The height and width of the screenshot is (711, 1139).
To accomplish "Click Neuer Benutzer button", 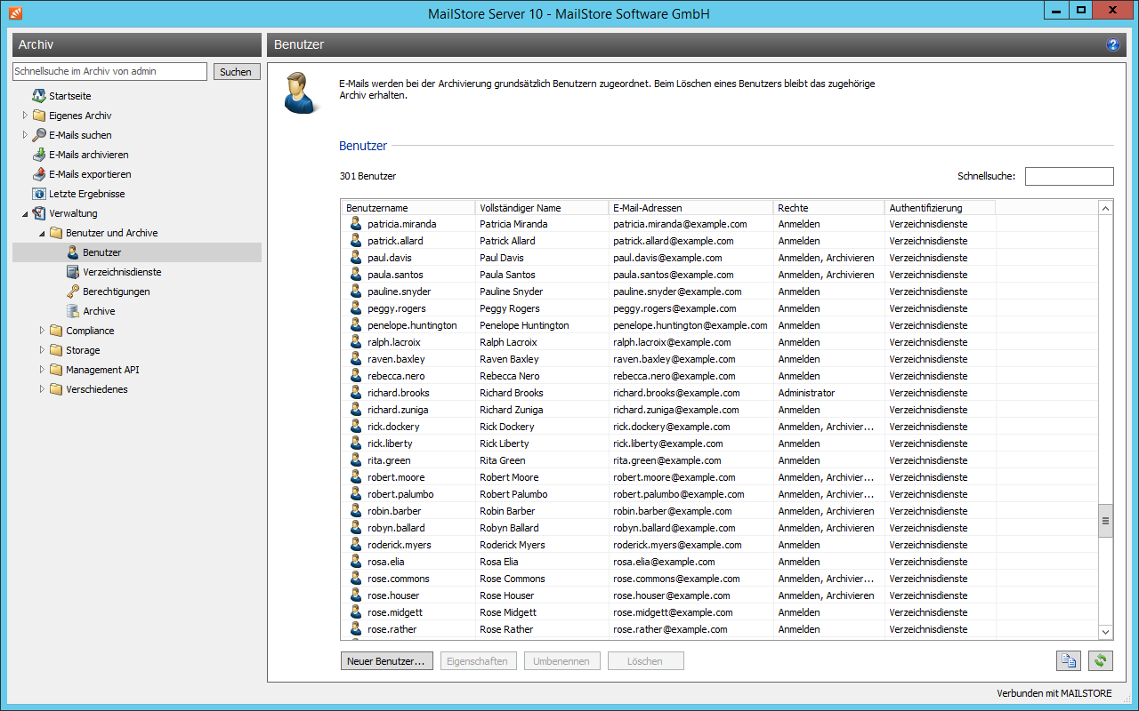I will [x=386, y=661].
